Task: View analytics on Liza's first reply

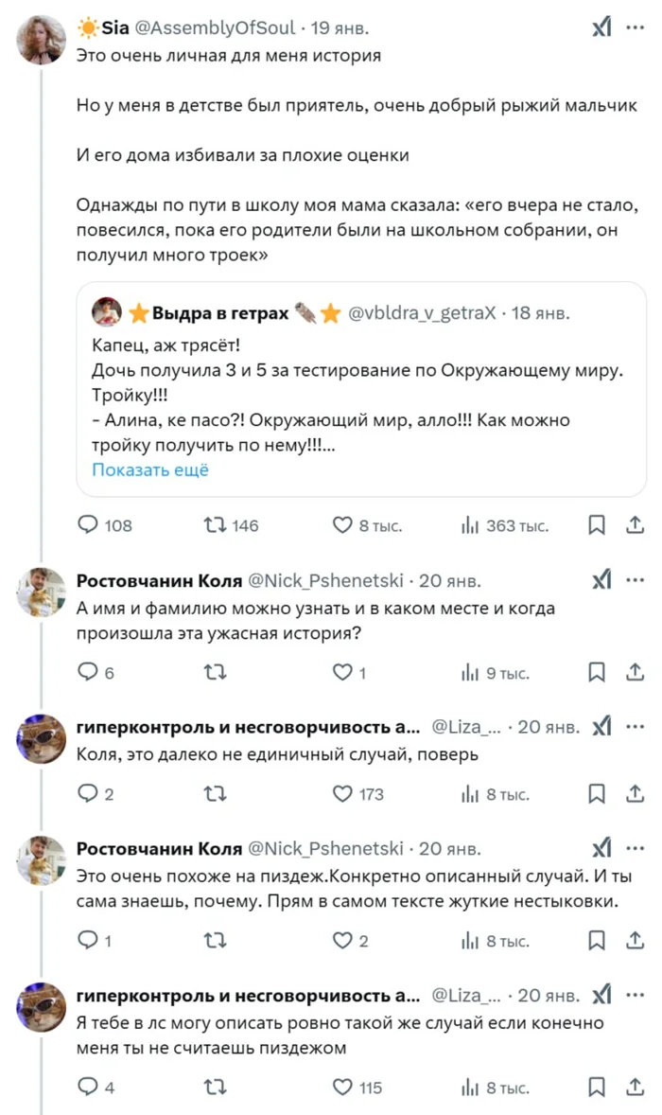Action: [x=470, y=794]
